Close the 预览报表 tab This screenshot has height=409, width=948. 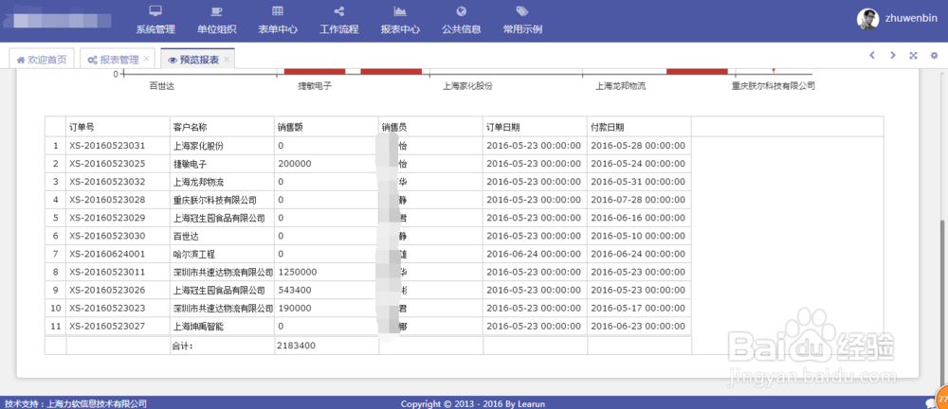pyautogui.click(x=227, y=60)
